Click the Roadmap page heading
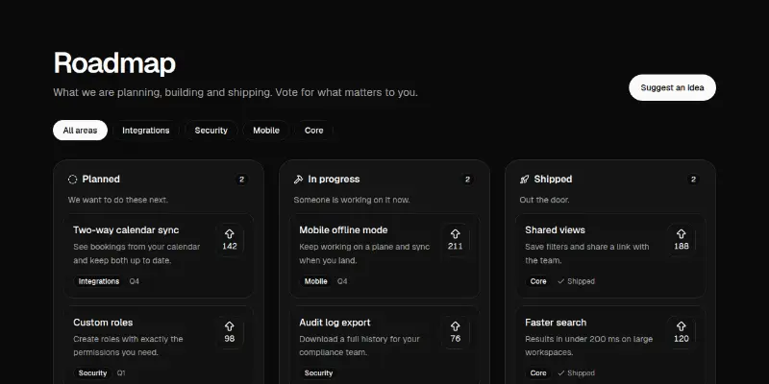The height and width of the screenshot is (384, 769). (114, 63)
